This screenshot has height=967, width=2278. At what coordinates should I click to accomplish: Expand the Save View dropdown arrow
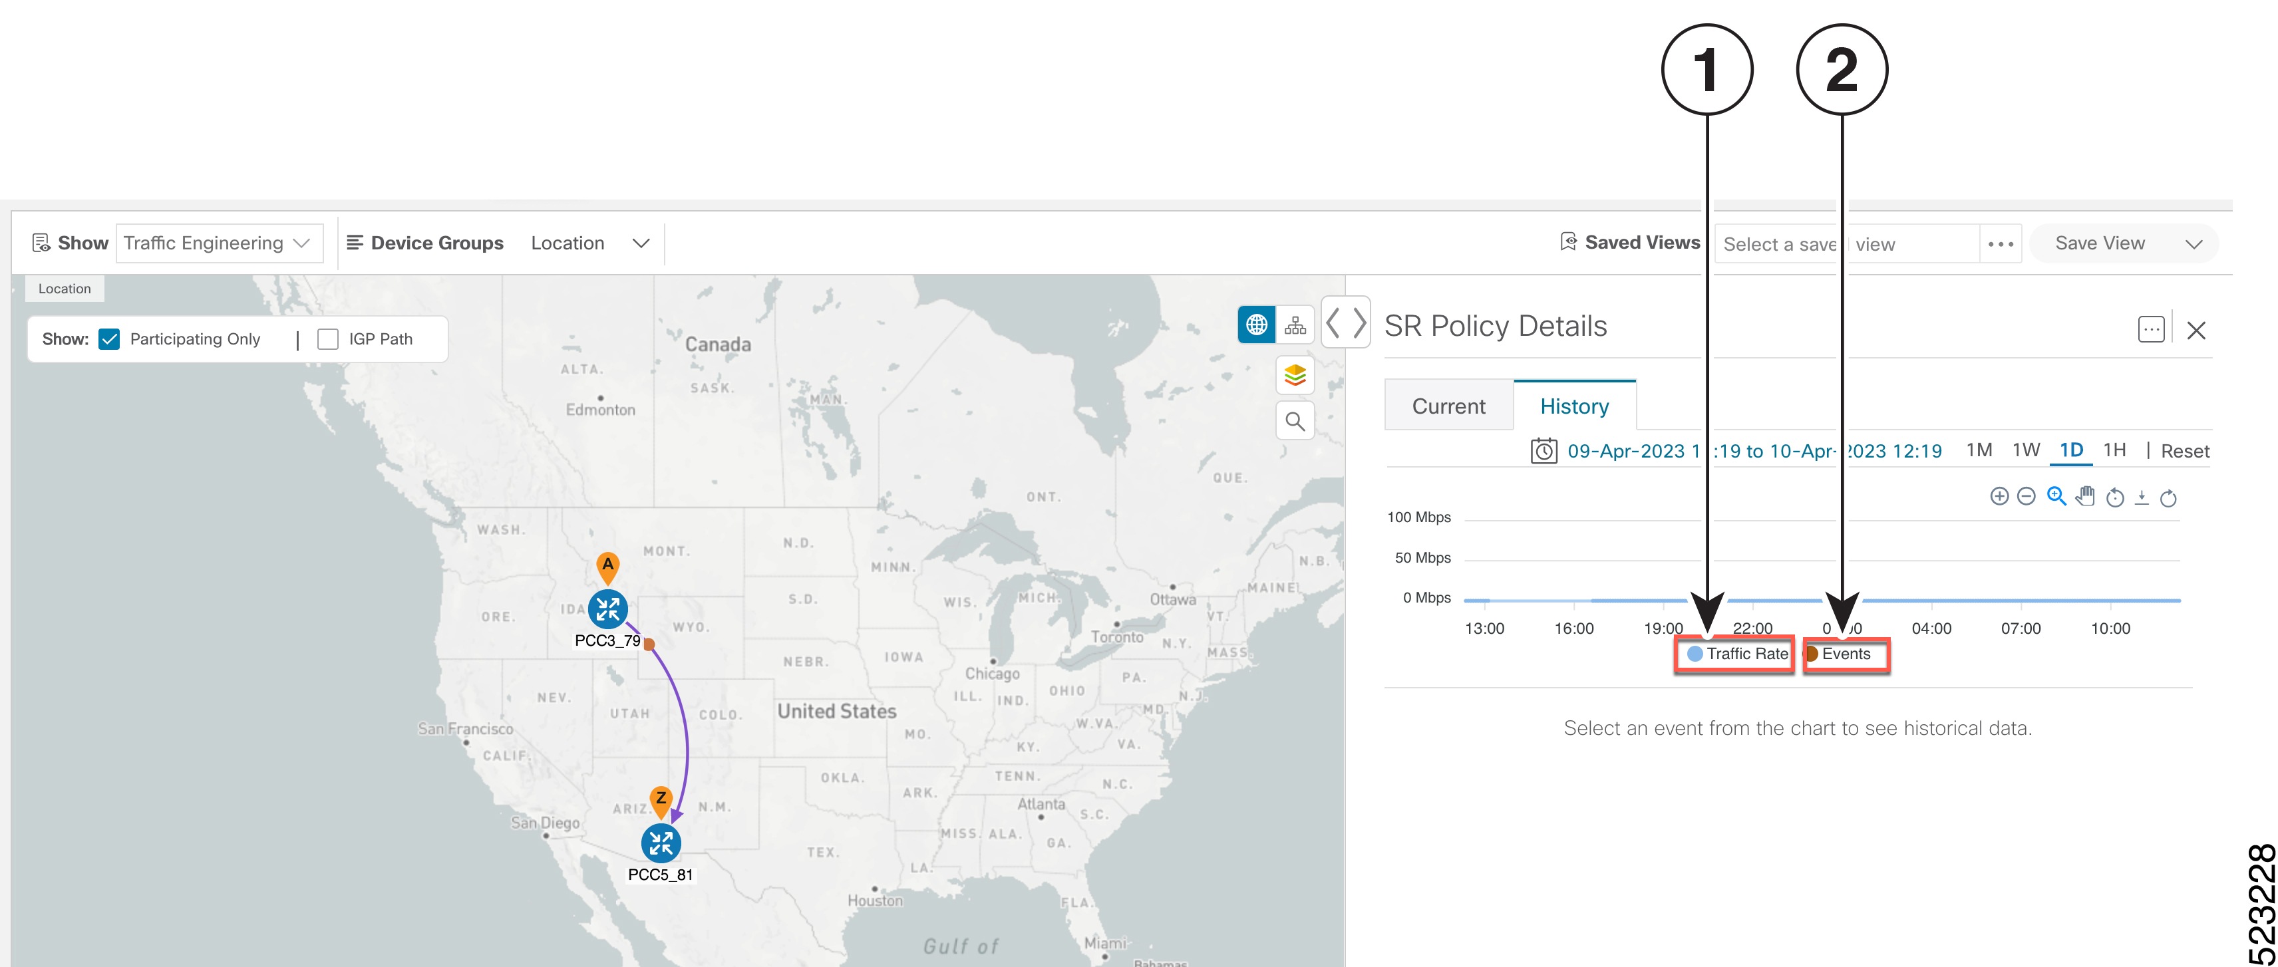2193,244
